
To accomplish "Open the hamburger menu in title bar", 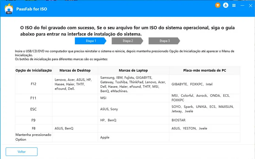I will [x=234, y=6].
